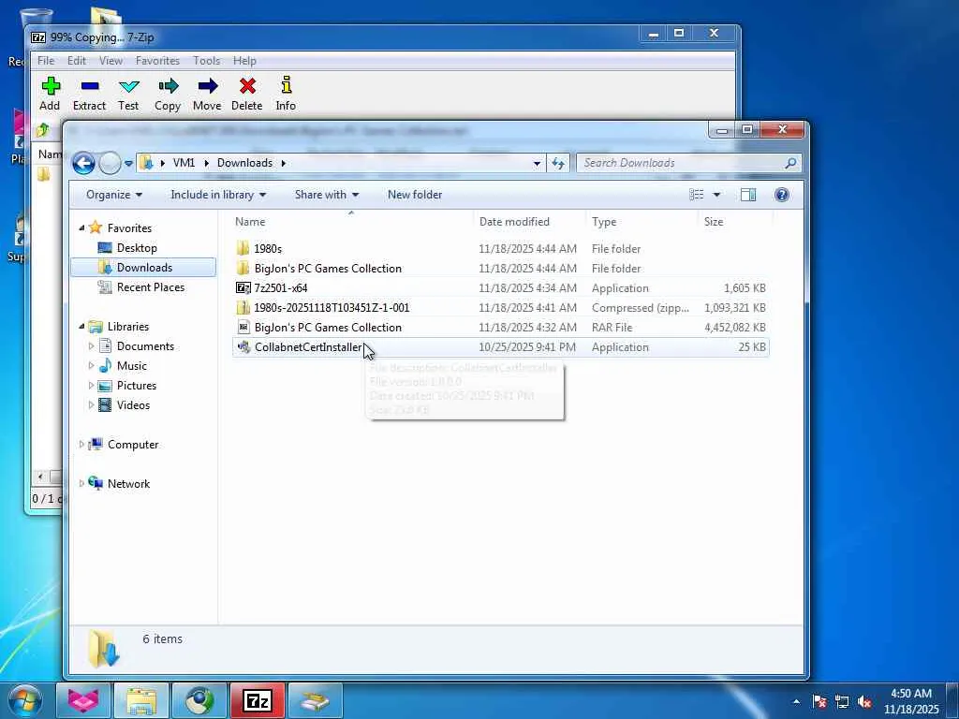The width and height of the screenshot is (959, 719).
Task: Click the Move icon in 7-Zip
Action: click(207, 85)
